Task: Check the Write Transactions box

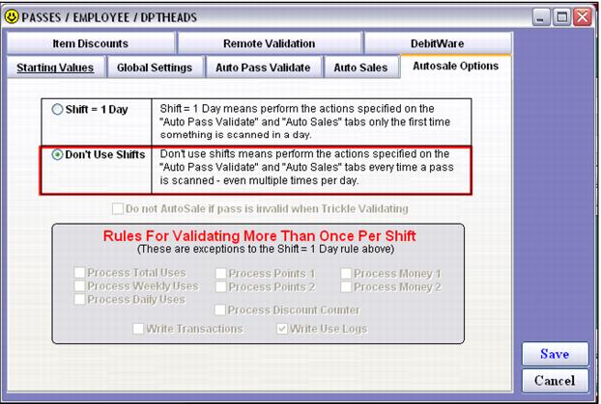Action: click(x=138, y=329)
